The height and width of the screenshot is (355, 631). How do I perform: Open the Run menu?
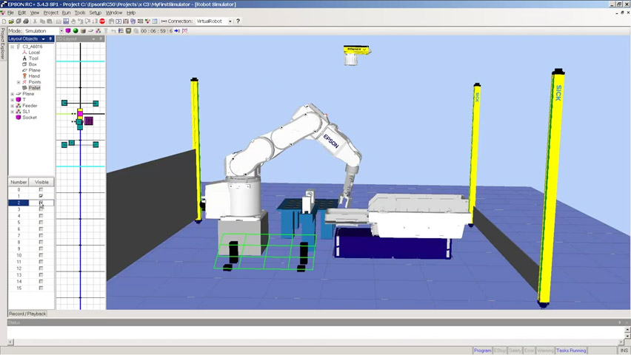[x=66, y=13]
